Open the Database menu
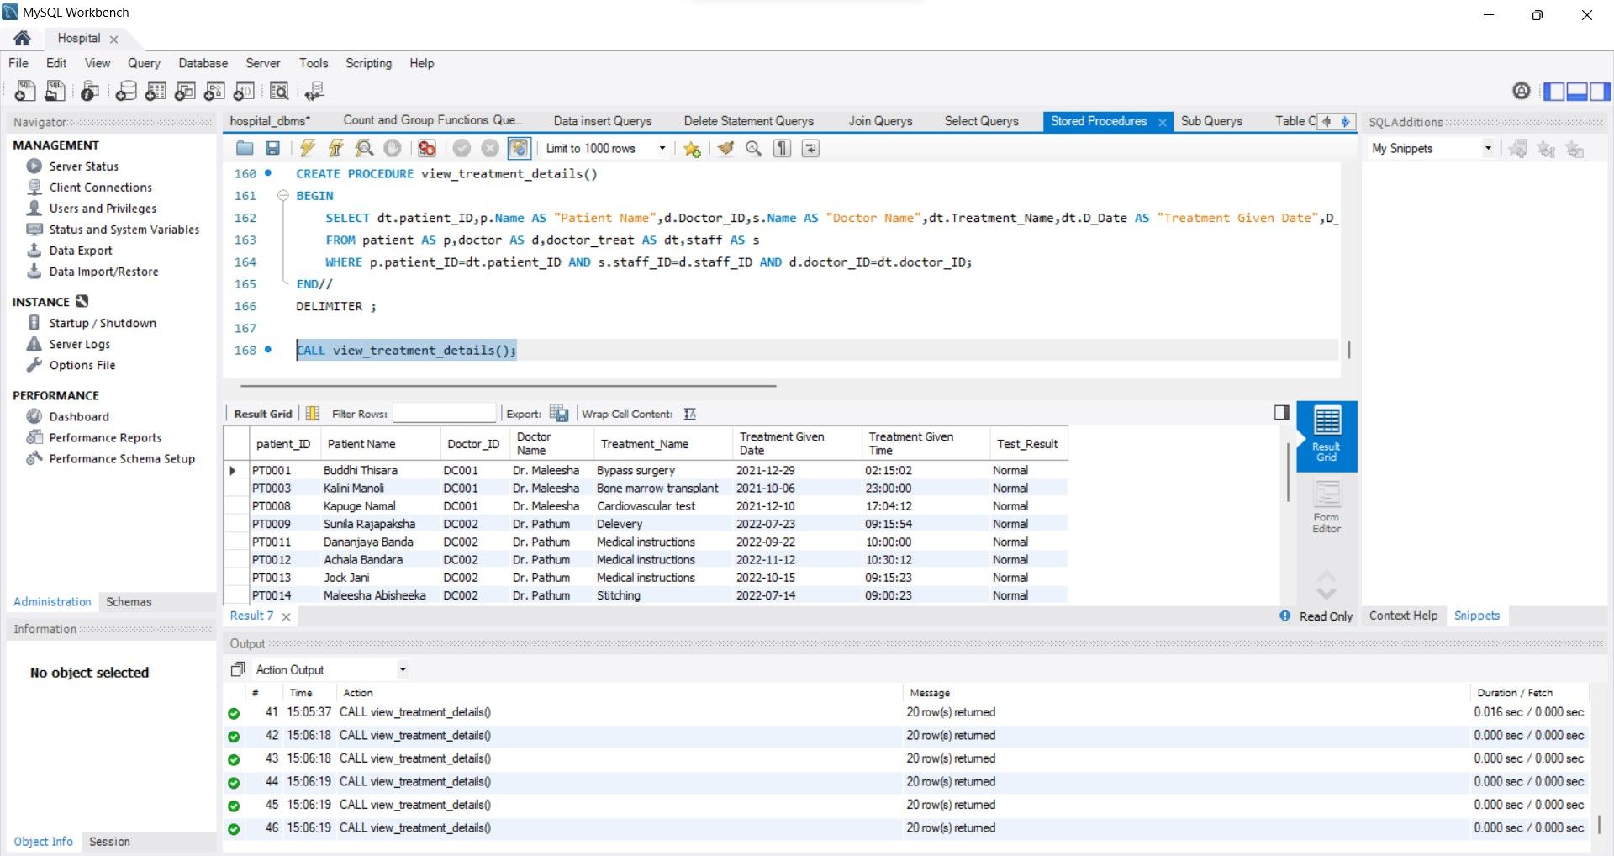 (203, 63)
